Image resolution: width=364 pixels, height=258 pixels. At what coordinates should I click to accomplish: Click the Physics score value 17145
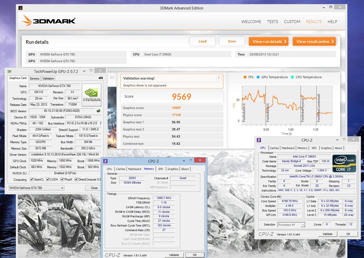(176, 115)
